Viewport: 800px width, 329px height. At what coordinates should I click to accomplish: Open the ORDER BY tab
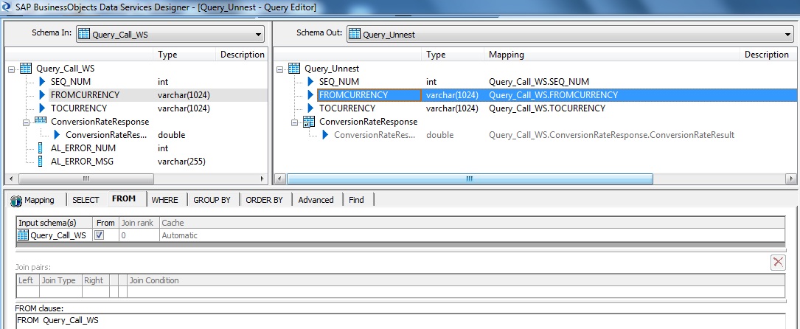264,200
